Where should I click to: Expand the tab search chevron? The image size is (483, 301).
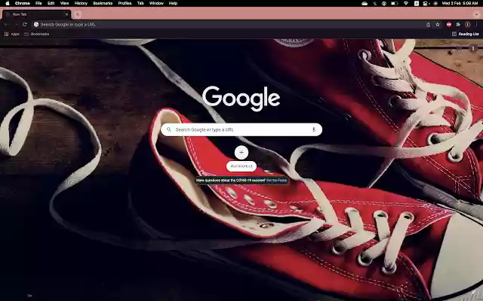click(x=476, y=14)
